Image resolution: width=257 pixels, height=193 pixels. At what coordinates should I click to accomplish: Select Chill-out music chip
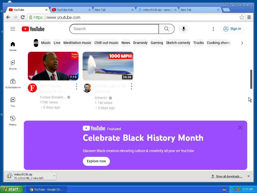pyautogui.click(x=106, y=43)
